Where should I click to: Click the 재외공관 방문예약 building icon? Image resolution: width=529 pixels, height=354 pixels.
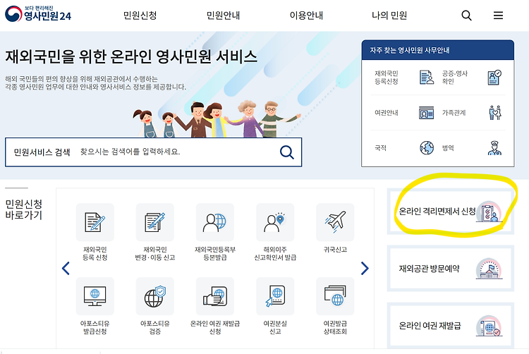489,269
